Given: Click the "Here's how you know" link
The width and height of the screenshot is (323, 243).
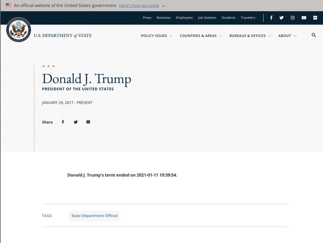Looking at the screenshot, I should 139,6.
